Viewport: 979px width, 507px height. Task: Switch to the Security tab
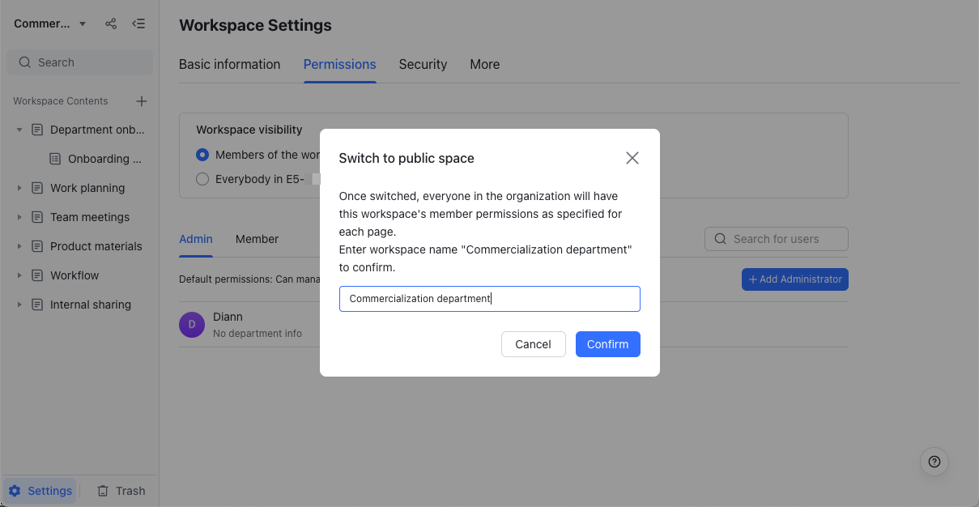click(x=423, y=64)
